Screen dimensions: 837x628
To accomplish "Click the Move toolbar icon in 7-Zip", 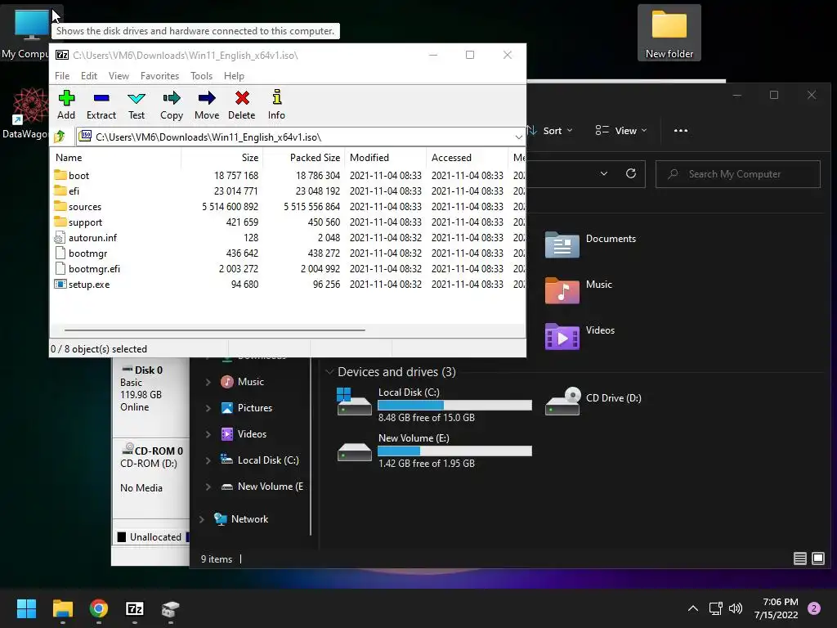I will (207, 105).
